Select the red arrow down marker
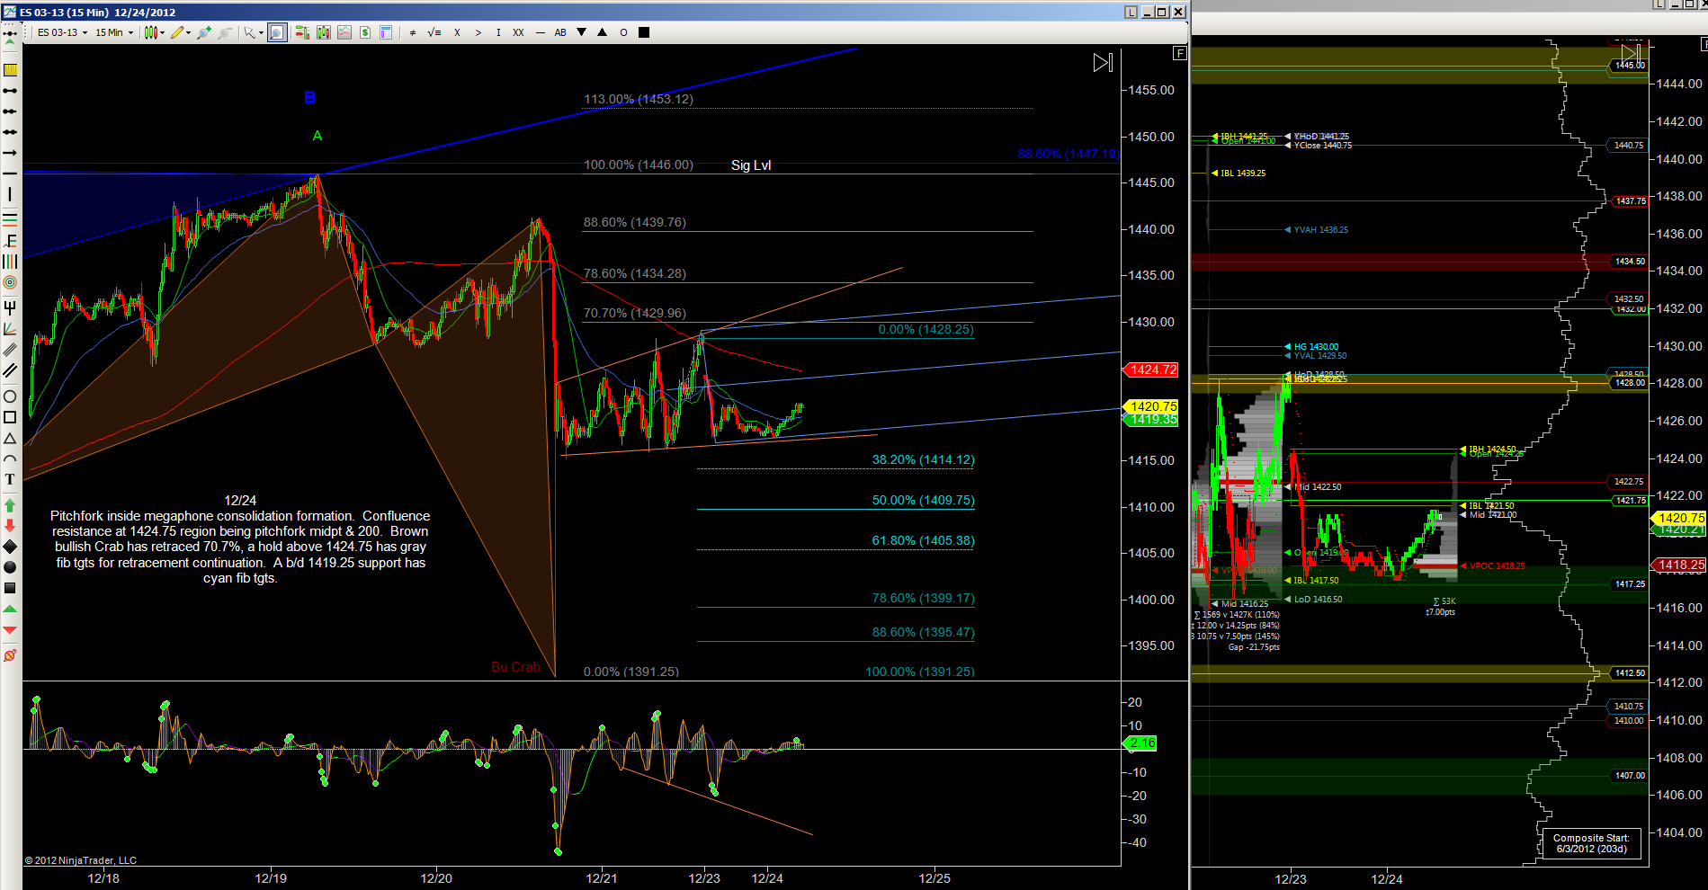1708x890 pixels. pos(10,526)
